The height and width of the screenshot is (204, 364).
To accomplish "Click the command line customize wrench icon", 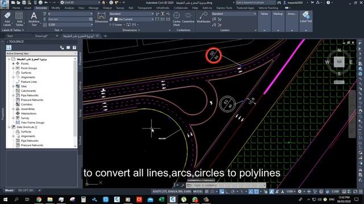I will coord(183,185).
